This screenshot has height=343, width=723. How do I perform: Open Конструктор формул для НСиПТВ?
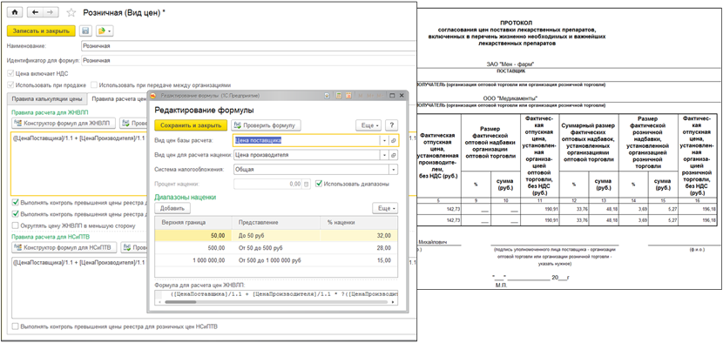64,247
